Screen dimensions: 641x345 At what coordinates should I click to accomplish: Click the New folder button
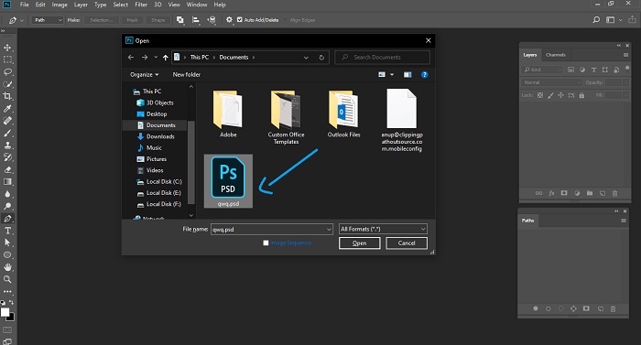tap(187, 74)
